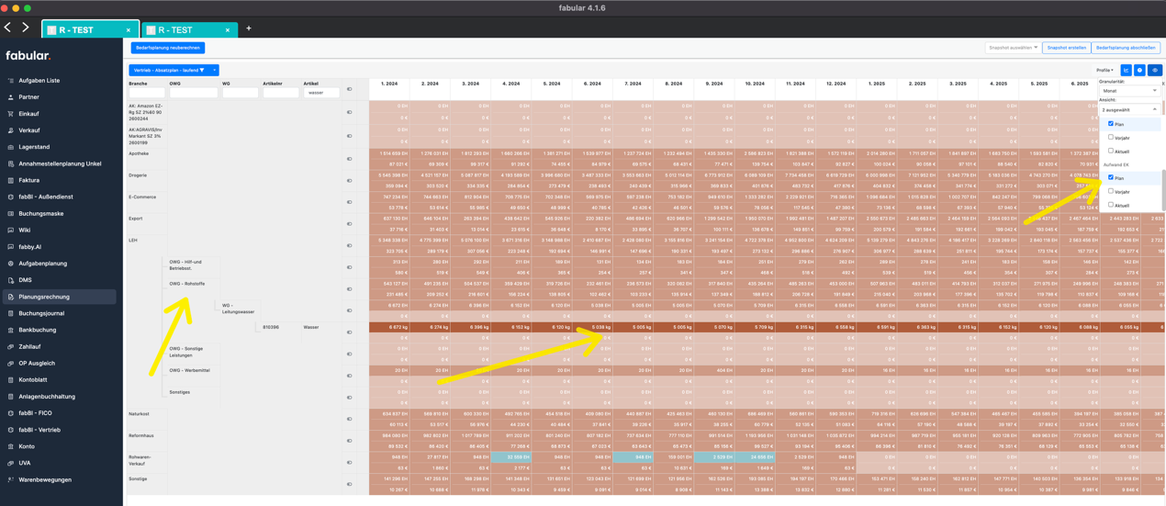Screen dimensions: 1166x506
Task: Open Buchungsjournal in the sidebar
Action: tap(41, 313)
